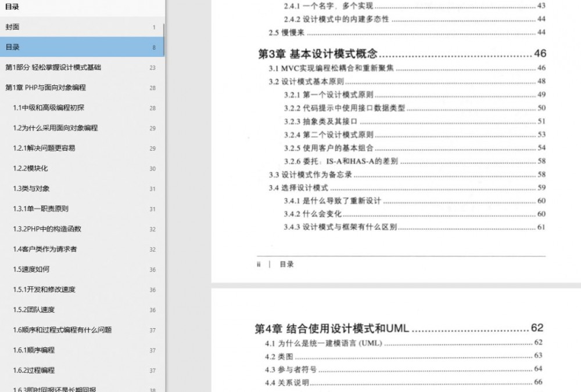Open the 目录 bookmark in the sidebar
Image resolution: width=581 pixels, height=392 pixels.
[17, 47]
